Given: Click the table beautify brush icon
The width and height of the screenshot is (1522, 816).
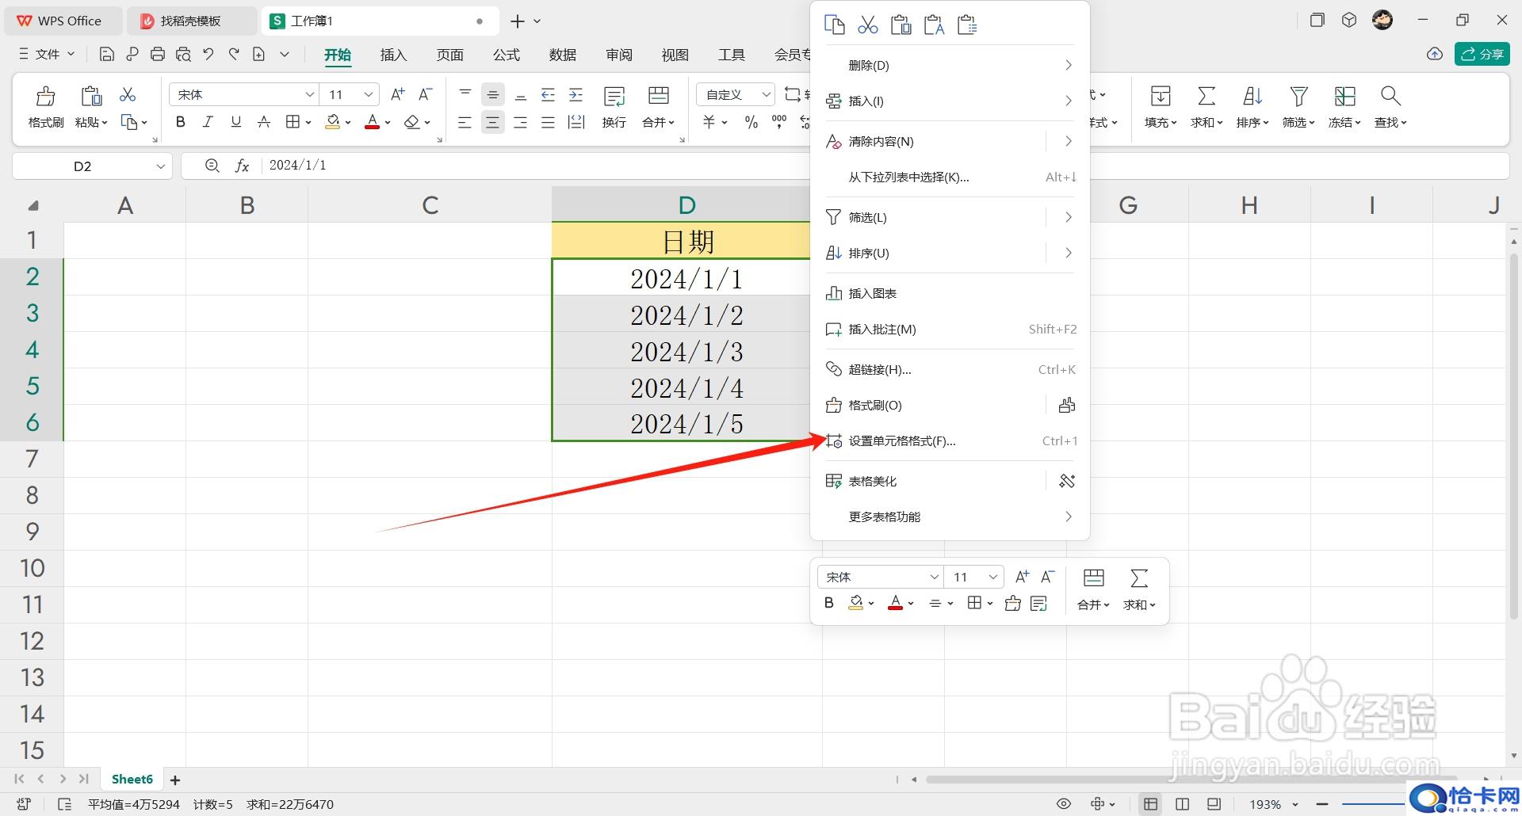Looking at the screenshot, I should [1067, 481].
